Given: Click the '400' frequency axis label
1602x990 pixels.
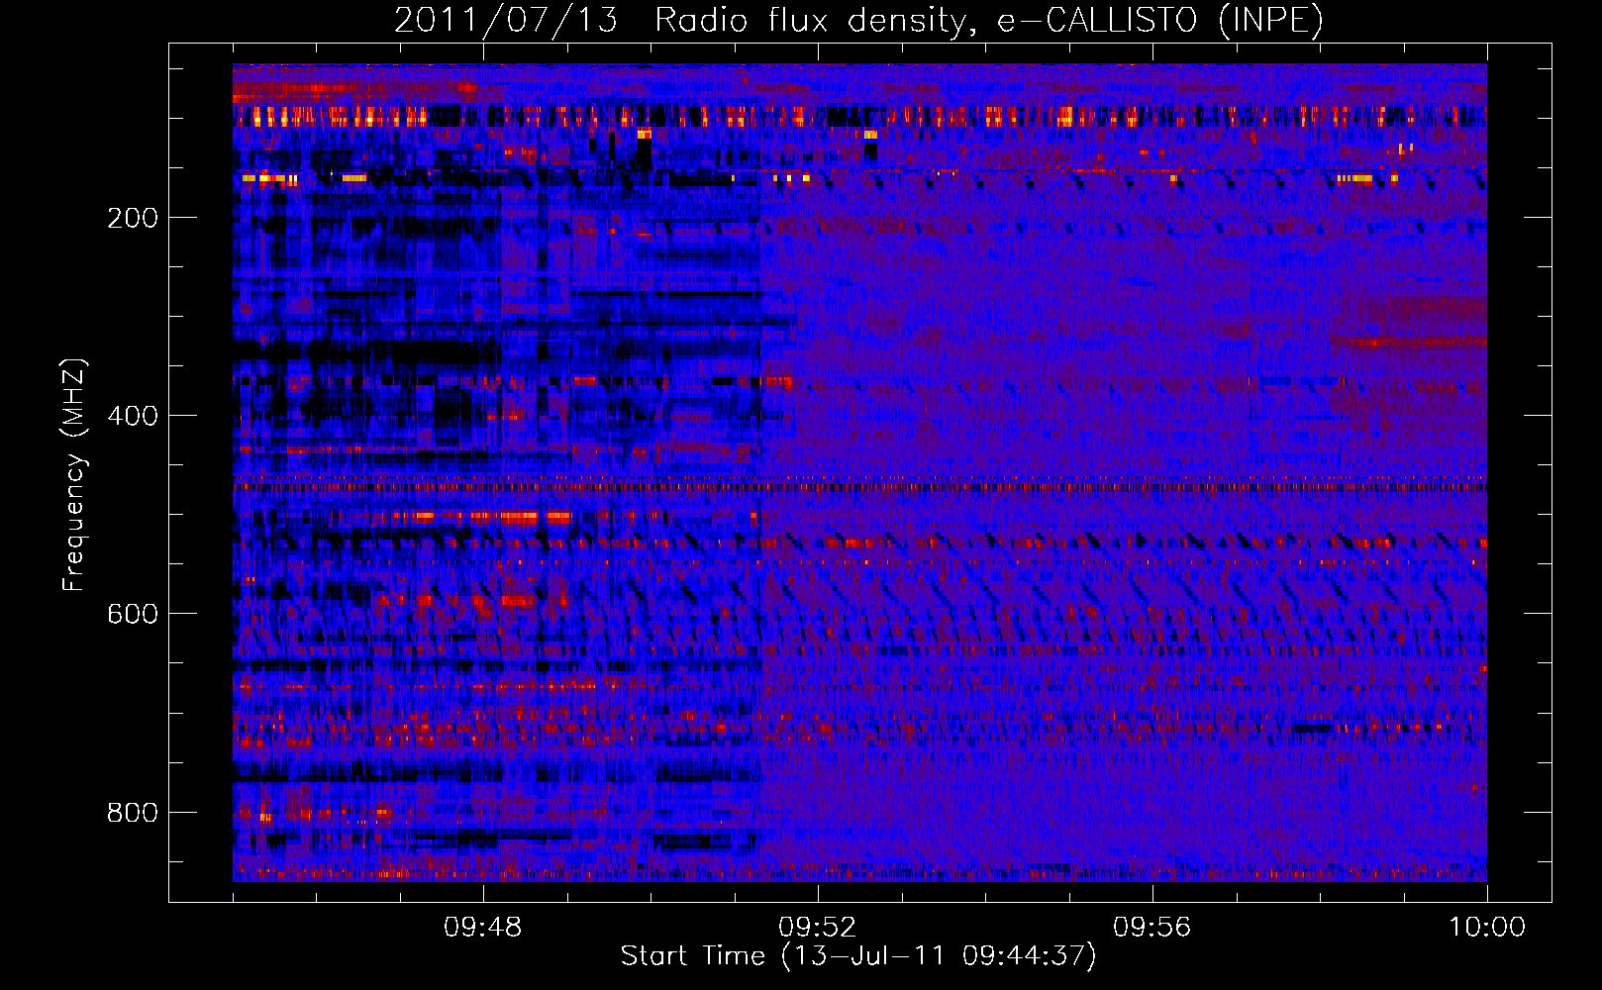Looking at the screenshot, I should point(133,416).
